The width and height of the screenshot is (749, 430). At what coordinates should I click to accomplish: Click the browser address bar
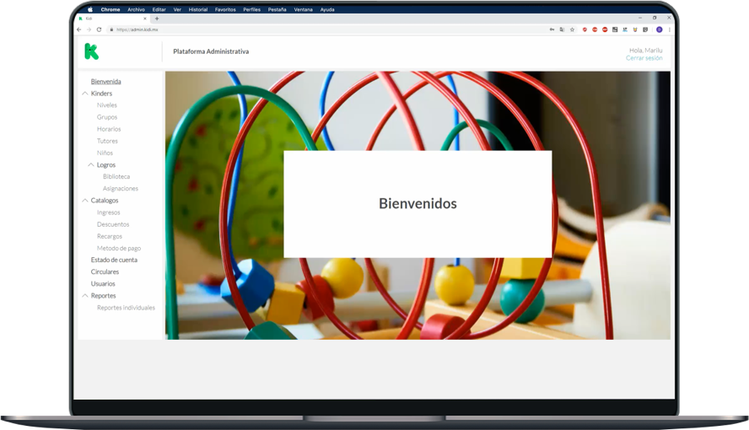321,30
